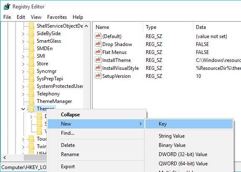The width and height of the screenshot is (241, 172).
Task: Select the Themes folder icon
Action: click(31, 109)
